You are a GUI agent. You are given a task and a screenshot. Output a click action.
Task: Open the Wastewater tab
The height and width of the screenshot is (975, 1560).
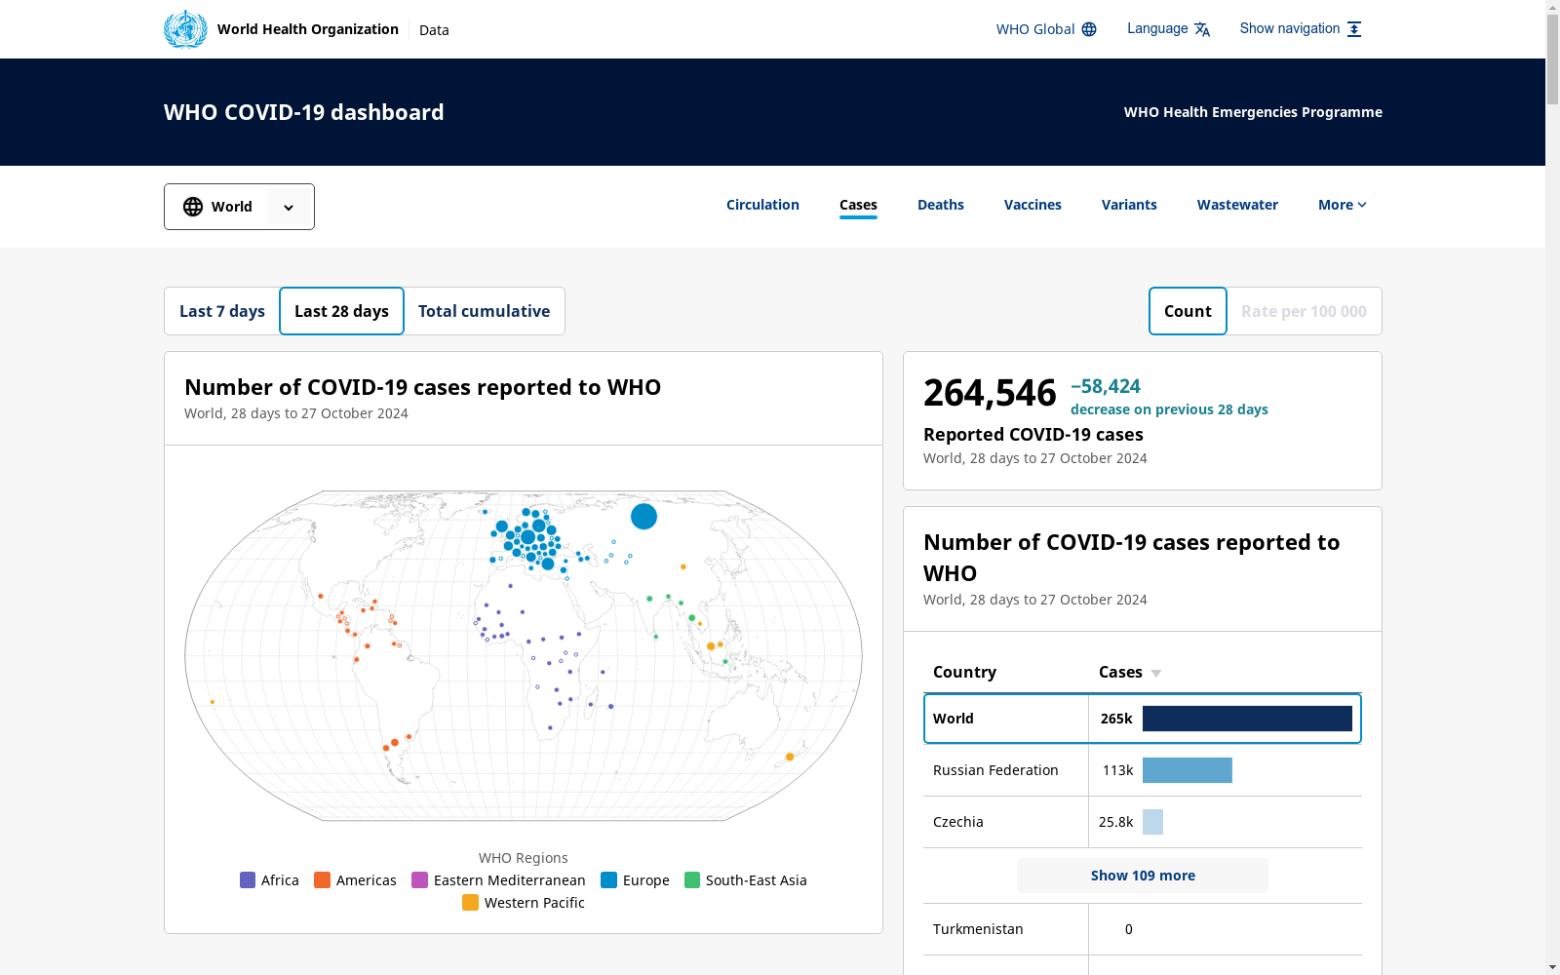pyautogui.click(x=1237, y=205)
